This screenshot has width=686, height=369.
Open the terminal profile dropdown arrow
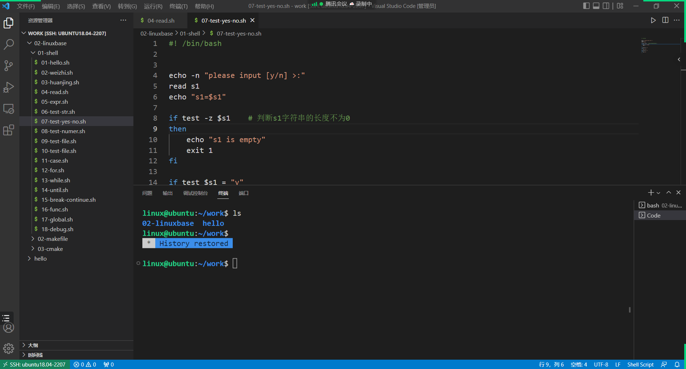click(659, 192)
